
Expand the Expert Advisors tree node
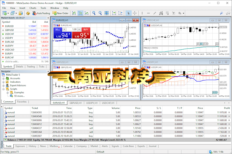[3, 86]
